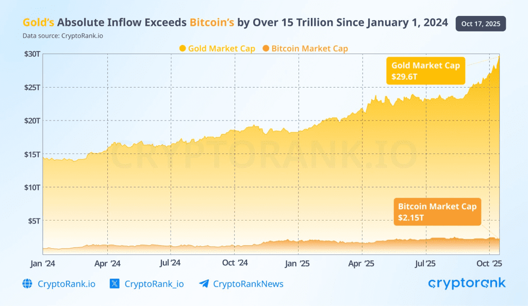Click the Jul '24 x-axis label
This screenshot has height=306, width=528.
(x=170, y=263)
